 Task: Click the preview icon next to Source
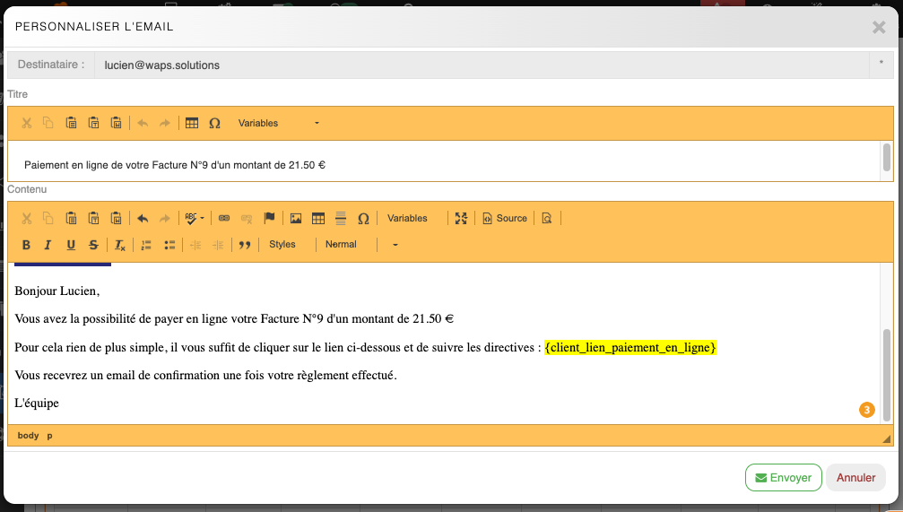point(547,218)
